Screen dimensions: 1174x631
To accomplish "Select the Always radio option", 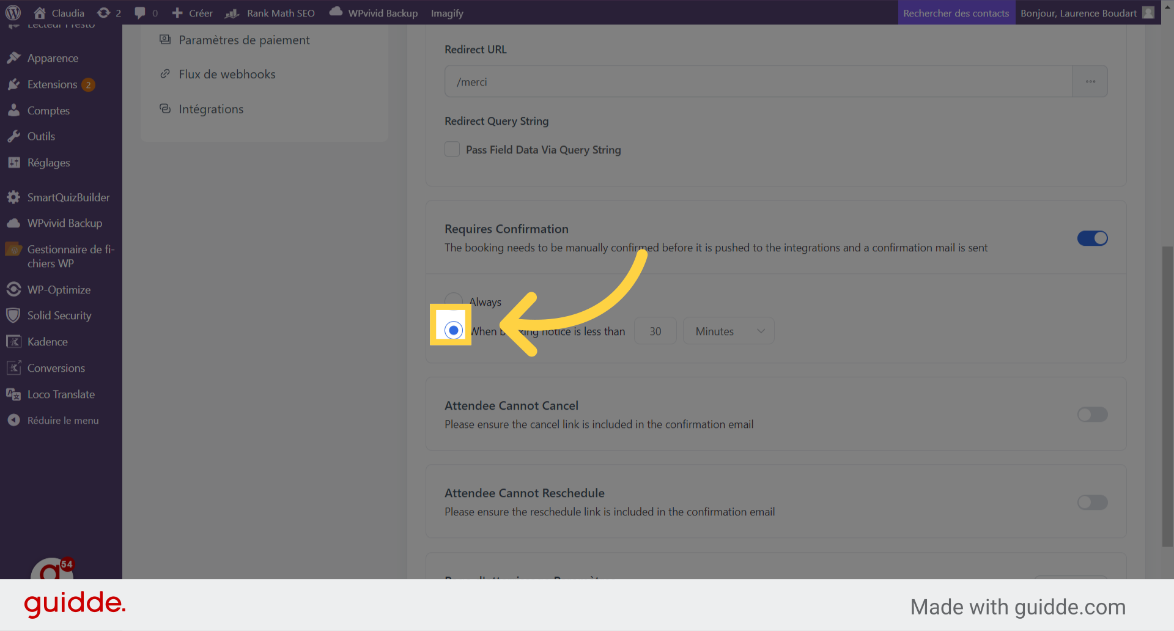I will click(453, 300).
